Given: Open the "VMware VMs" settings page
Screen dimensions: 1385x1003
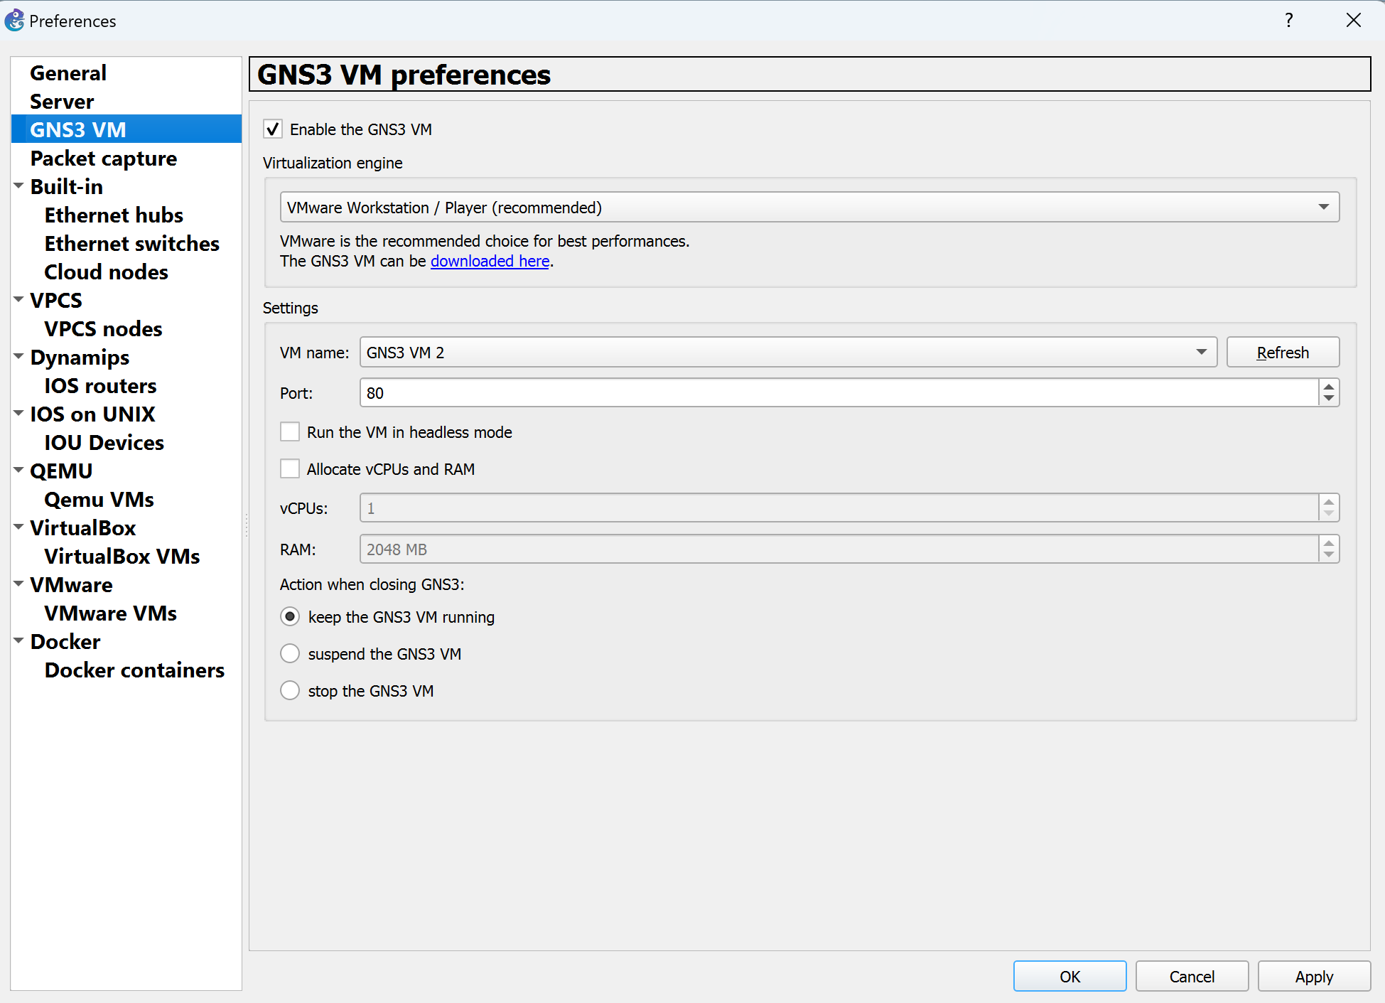Looking at the screenshot, I should pyautogui.click(x=110, y=613).
